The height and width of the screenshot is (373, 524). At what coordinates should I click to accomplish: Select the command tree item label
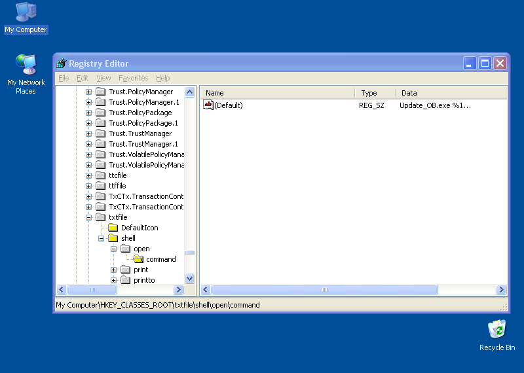pos(160,259)
